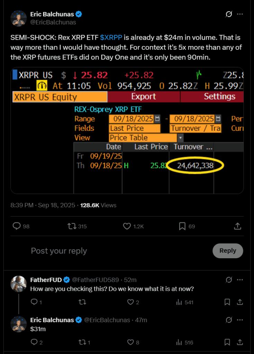Bookmark Eric Balchunas's $31m reply

click(x=227, y=342)
